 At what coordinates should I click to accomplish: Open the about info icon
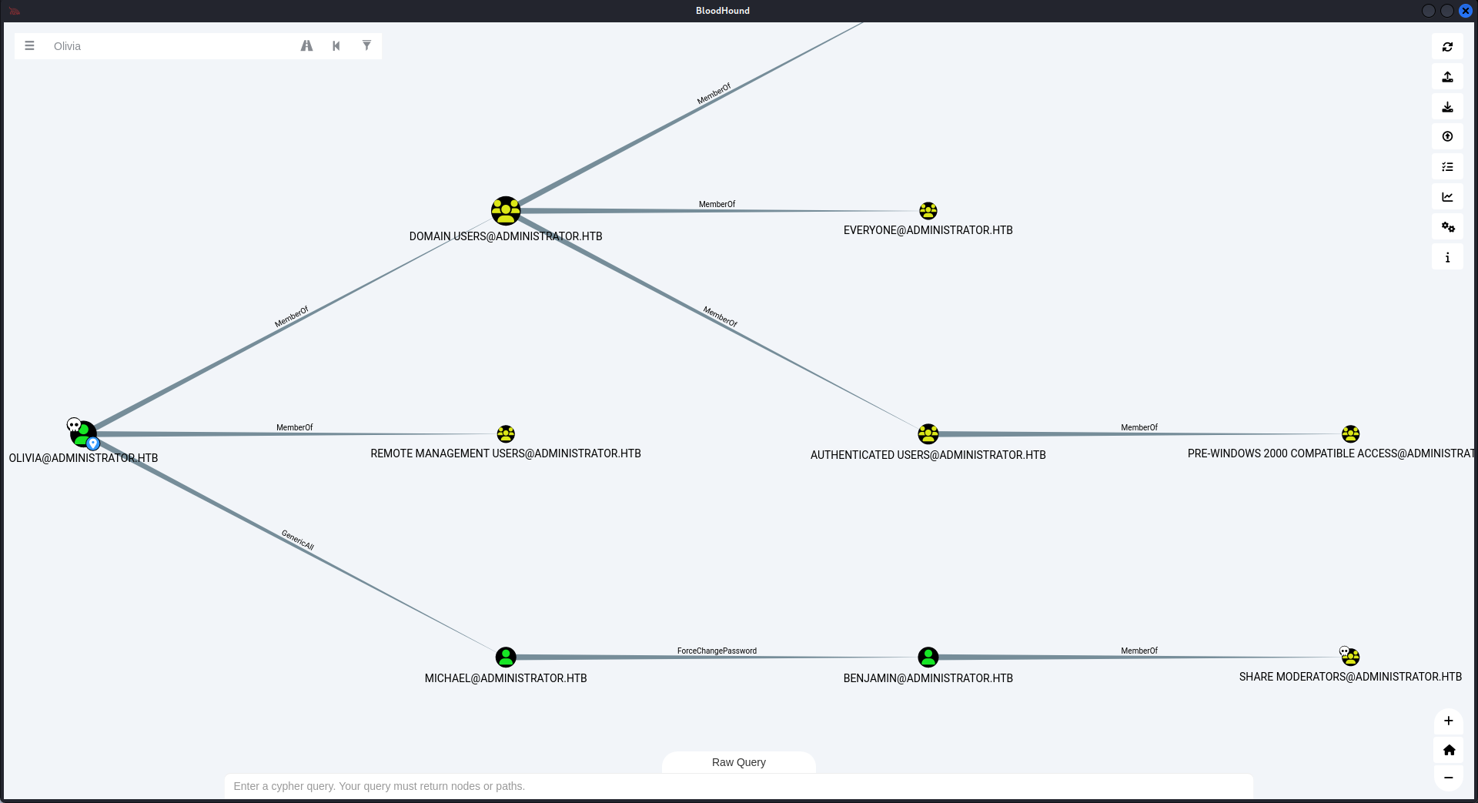click(x=1447, y=257)
